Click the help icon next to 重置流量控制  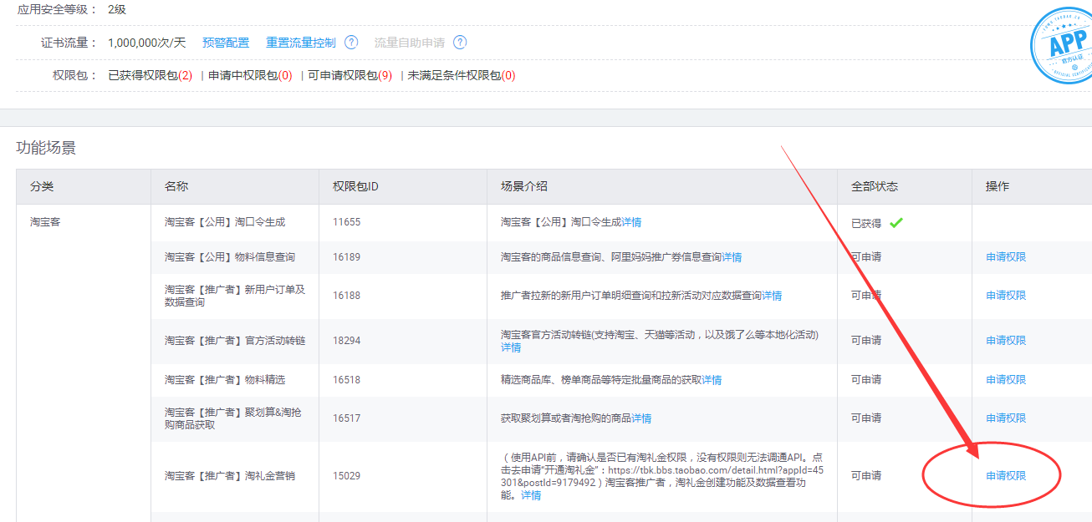(x=351, y=43)
